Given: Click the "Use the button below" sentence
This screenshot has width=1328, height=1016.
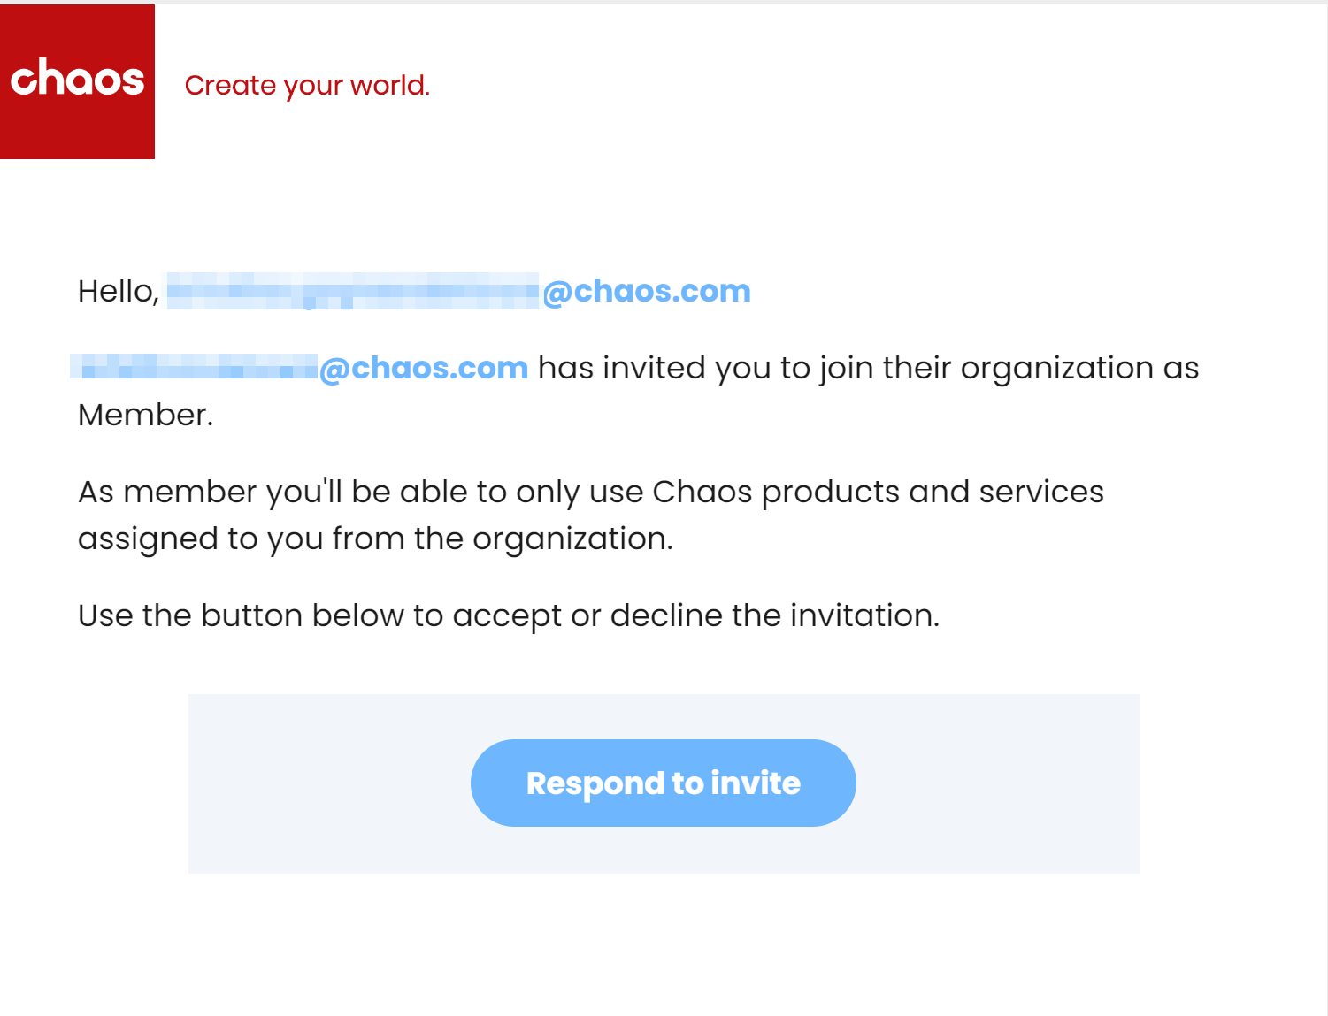Looking at the screenshot, I should (509, 615).
